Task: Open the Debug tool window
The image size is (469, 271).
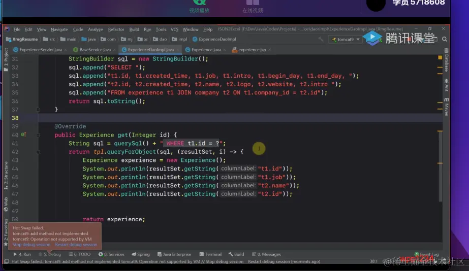Action: (50, 254)
